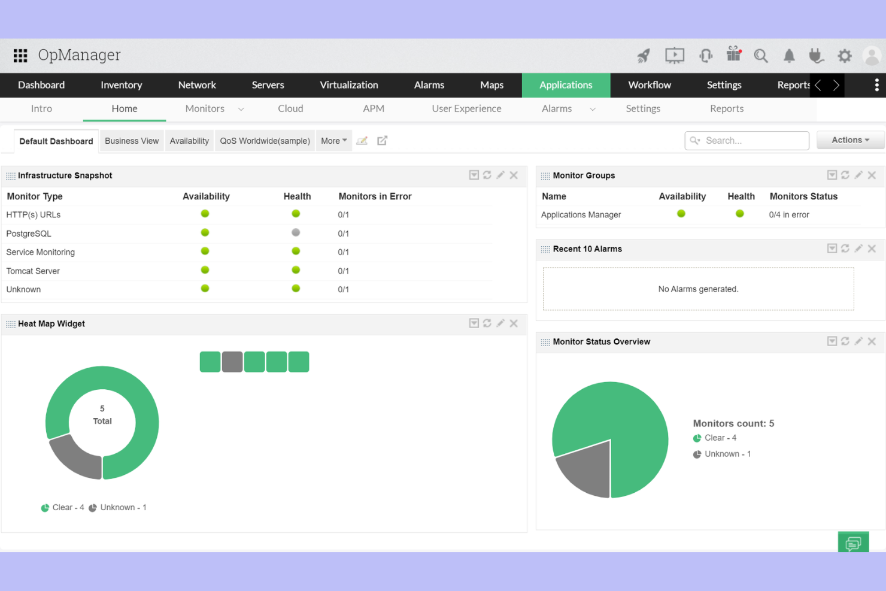Collapse the Monitor Status Overview widget
The width and height of the screenshot is (886, 591).
[832, 341]
